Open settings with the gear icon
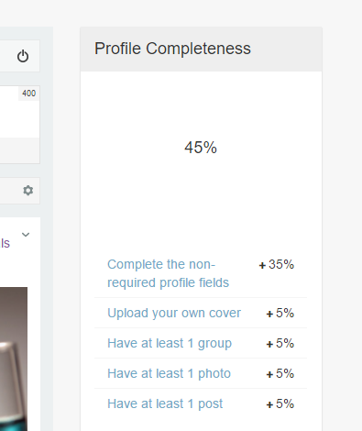The image size is (362, 431). (x=28, y=191)
